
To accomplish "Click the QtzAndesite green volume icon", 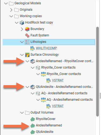I will [x=33, y=132].
